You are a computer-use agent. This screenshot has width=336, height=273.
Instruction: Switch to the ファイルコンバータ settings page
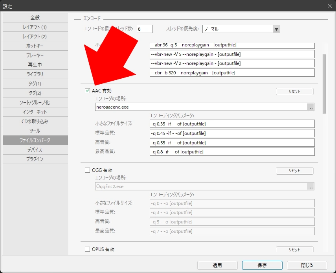click(x=35, y=140)
